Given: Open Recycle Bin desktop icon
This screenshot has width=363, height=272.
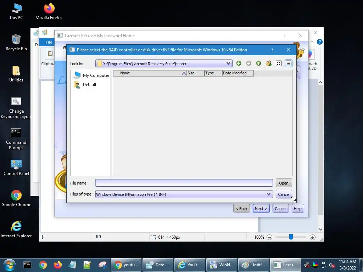Looking at the screenshot, I should [x=16, y=42].
